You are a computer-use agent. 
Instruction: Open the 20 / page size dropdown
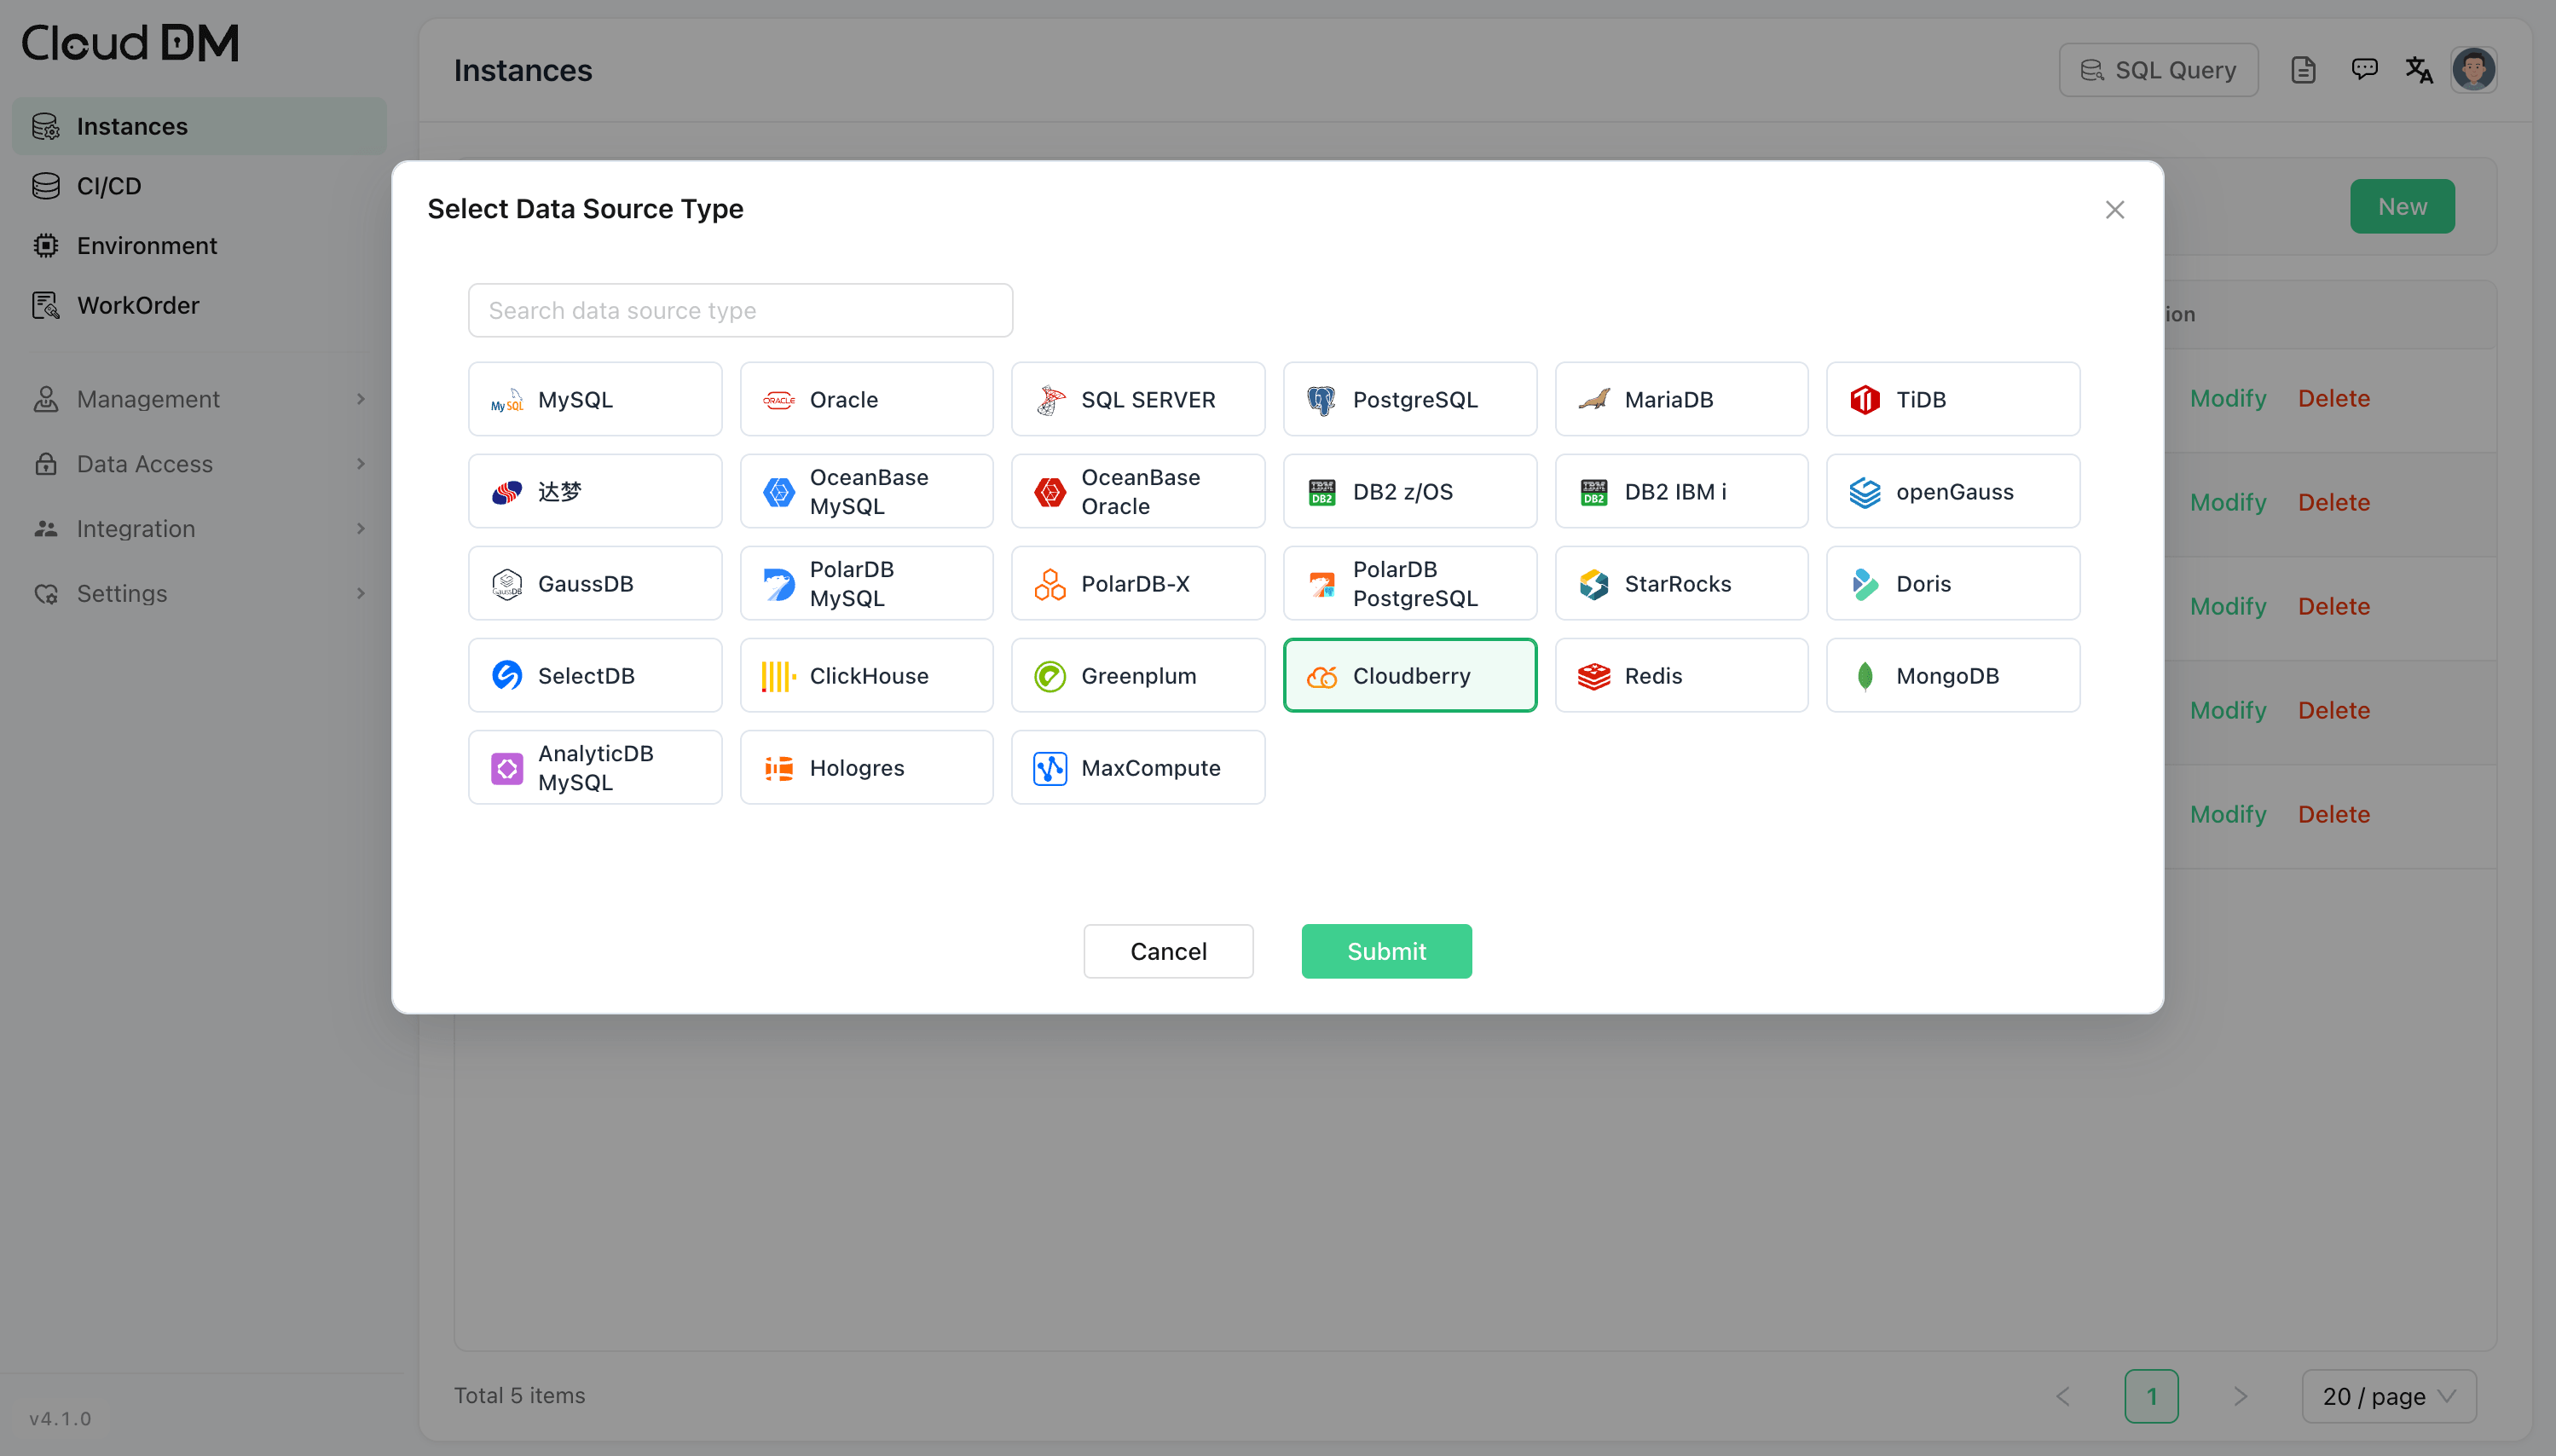click(2389, 1396)
